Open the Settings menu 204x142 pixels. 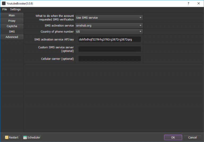[x=15, y=9]
